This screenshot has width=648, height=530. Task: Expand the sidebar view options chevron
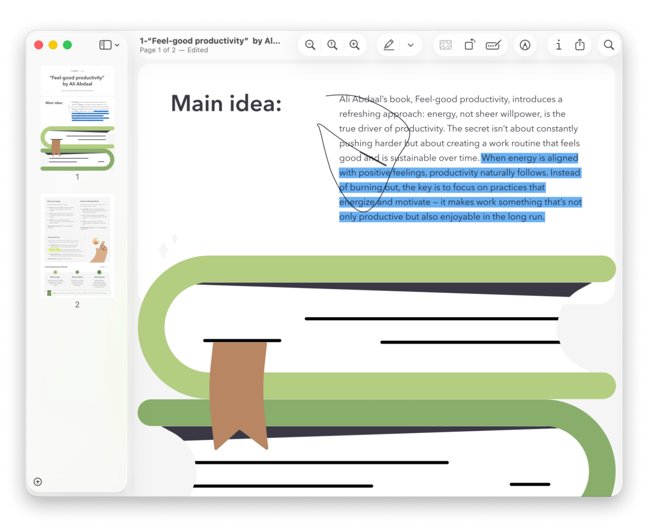click(117, 45)
